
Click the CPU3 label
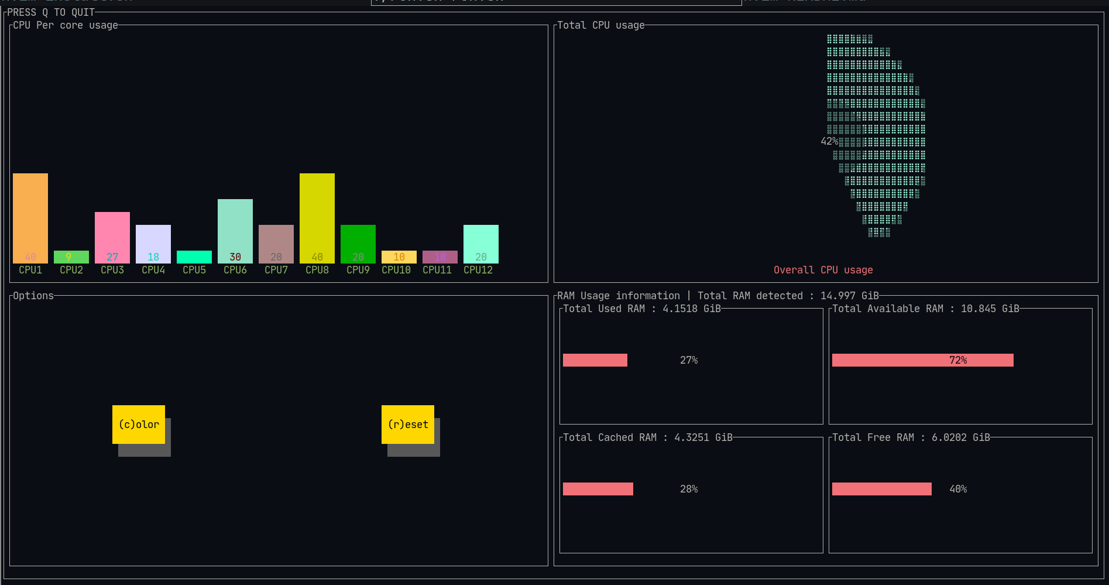point(112,270)
